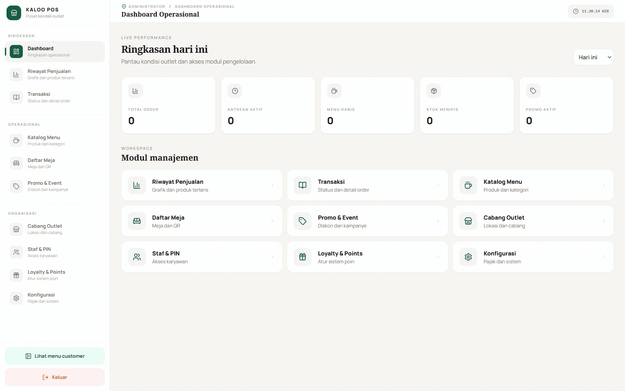Open Daftar Meja from the sidebar

coord(55,163)
